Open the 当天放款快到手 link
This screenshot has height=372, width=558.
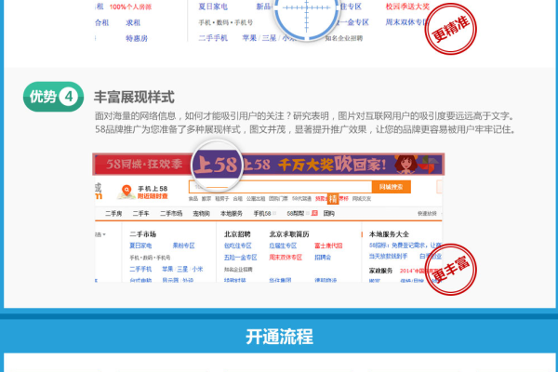click(x=388, y=256)
